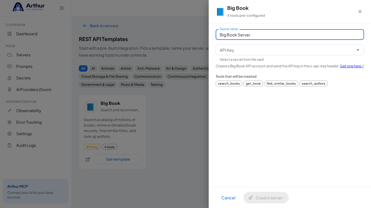This screenshot has width=371, height=208.
Task: Click the Settings gear icon
Action: 10,134
